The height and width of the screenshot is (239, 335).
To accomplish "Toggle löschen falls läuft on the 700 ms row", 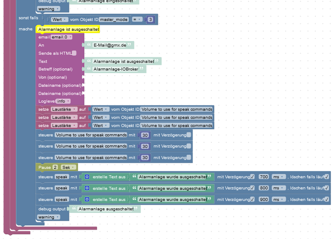I will tap(327, 177).
